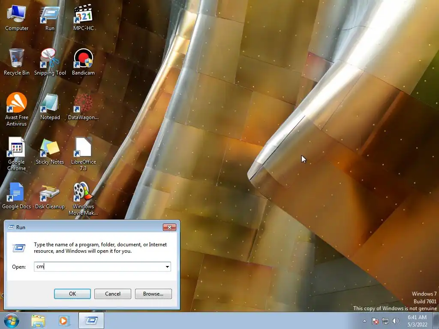Screen dimensions: 439x329
Task: Select the Sticky Notes icon
Action: click(50, 151)
